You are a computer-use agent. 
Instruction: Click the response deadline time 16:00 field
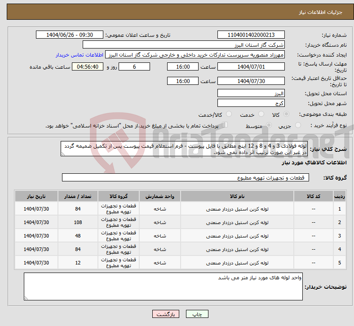[x=183, y=67]
